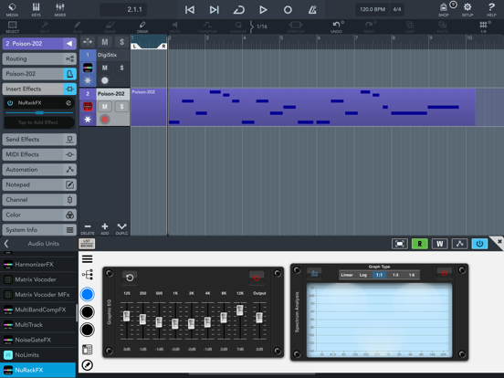Edit the 120.0 BPM tempo field

click(x=373, y=9)
